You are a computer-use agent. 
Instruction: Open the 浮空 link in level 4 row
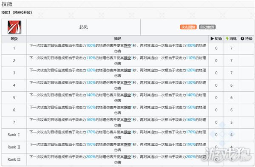tap(127, 83)
